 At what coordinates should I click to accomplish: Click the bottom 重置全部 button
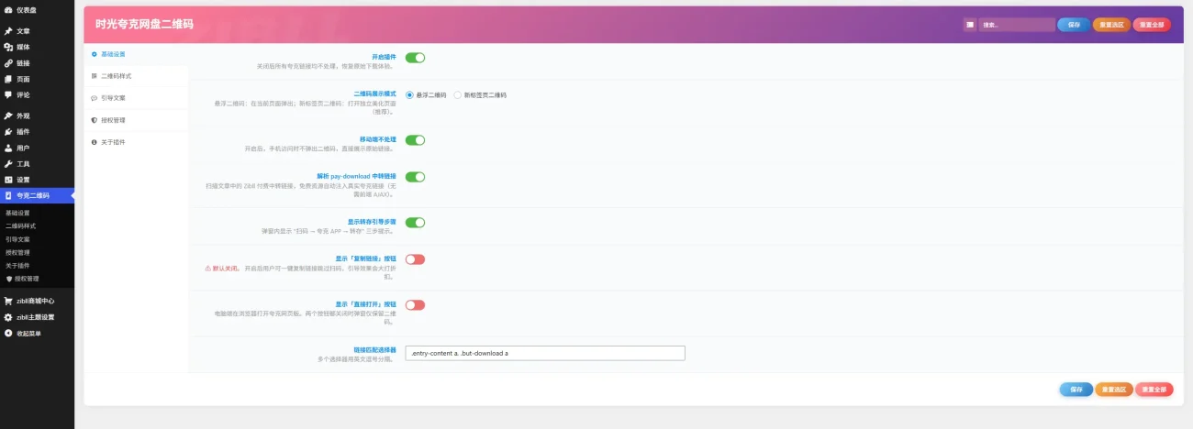click(1154, 390)
